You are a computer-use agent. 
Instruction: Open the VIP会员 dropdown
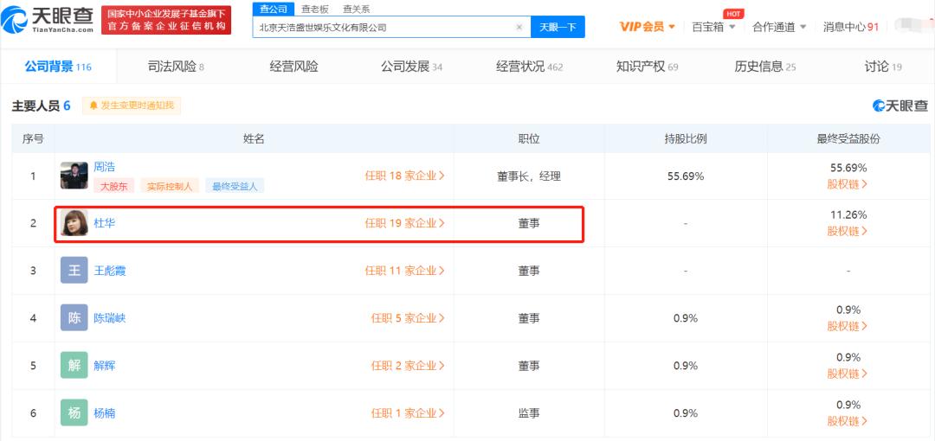[647, 27]
